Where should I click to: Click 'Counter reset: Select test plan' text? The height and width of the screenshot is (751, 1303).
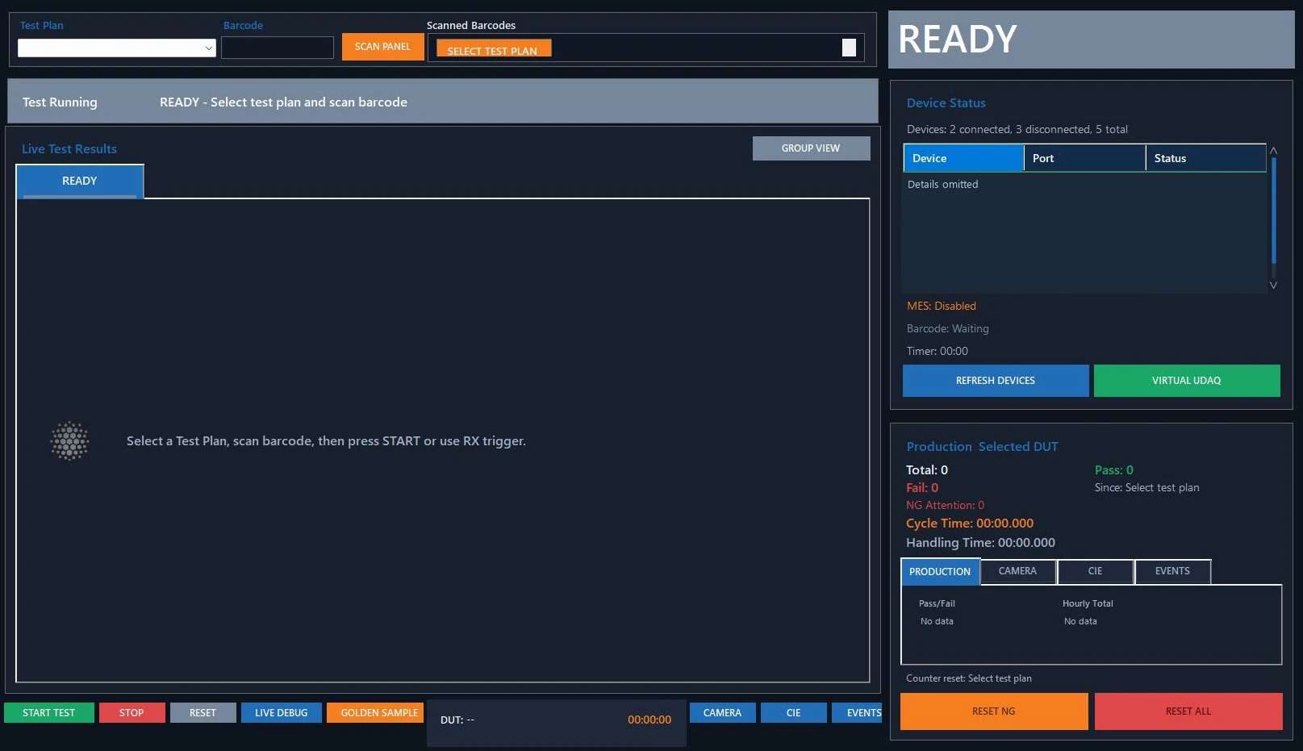[969, 678]
